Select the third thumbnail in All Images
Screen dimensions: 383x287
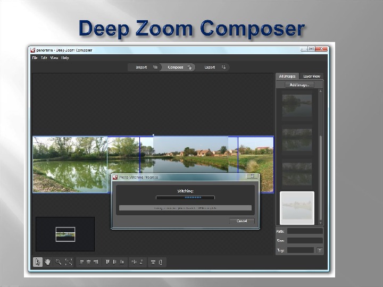click(x=297, y=174)
